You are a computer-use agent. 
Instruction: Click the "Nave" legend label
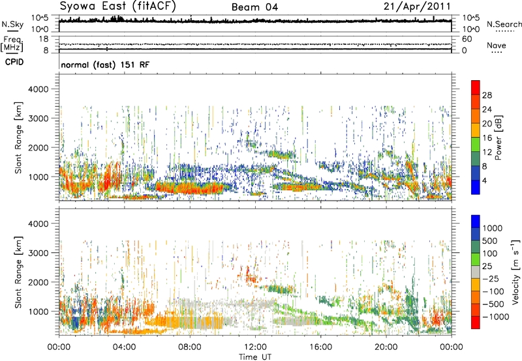[497, 46]
